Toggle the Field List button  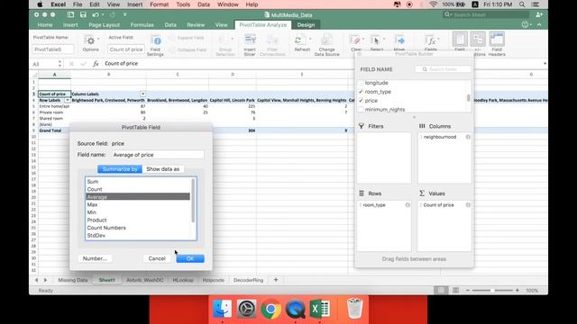pyautogui.click(x=460, y=40)
